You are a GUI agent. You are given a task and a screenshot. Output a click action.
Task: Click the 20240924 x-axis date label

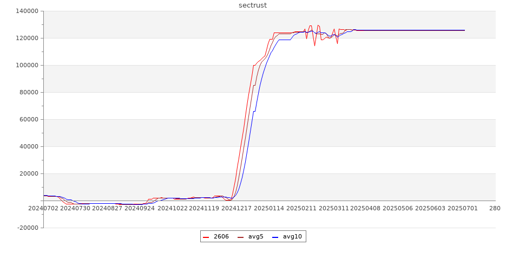pos(140,208)
